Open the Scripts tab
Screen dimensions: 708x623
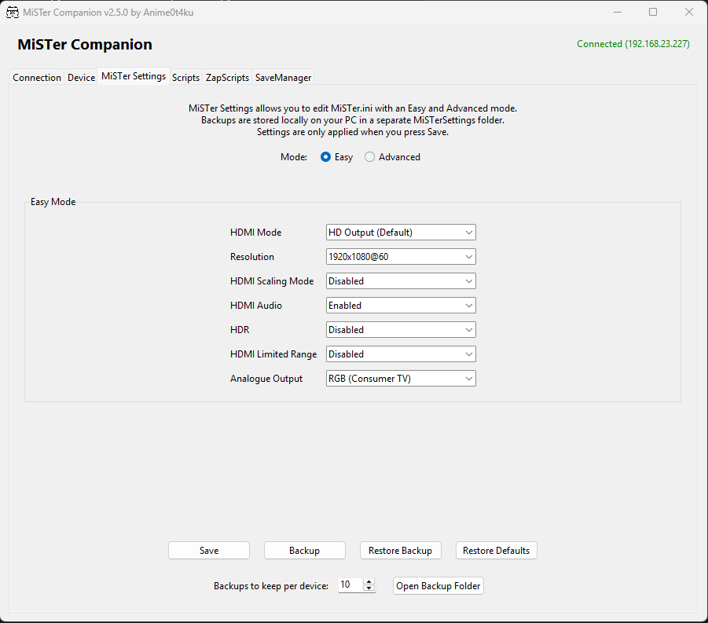pyautogui.click(x=185, y=78)
